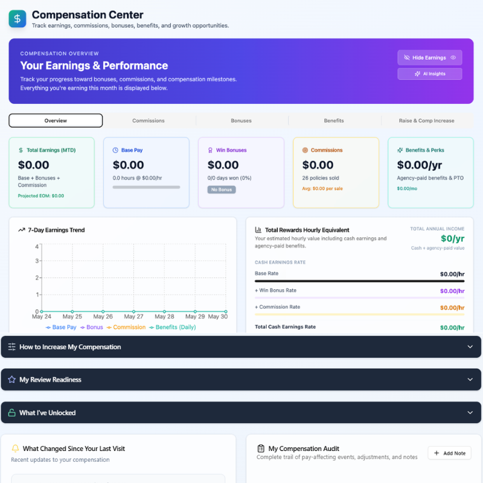483x483 pixels.
Task: Toggle the eye icon right of Hide Earnings
Action: 453,57
